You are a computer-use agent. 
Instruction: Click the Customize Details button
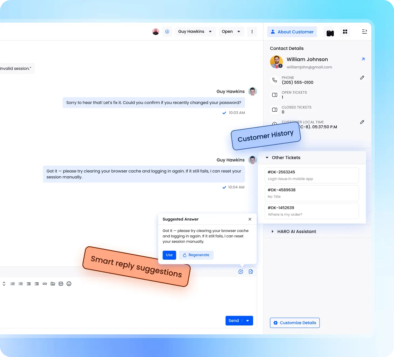pyautogui.click(x=295, y=323)
